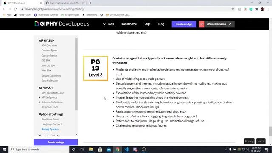Click the PG 13 Level 3 badge

tap(95, 68)
